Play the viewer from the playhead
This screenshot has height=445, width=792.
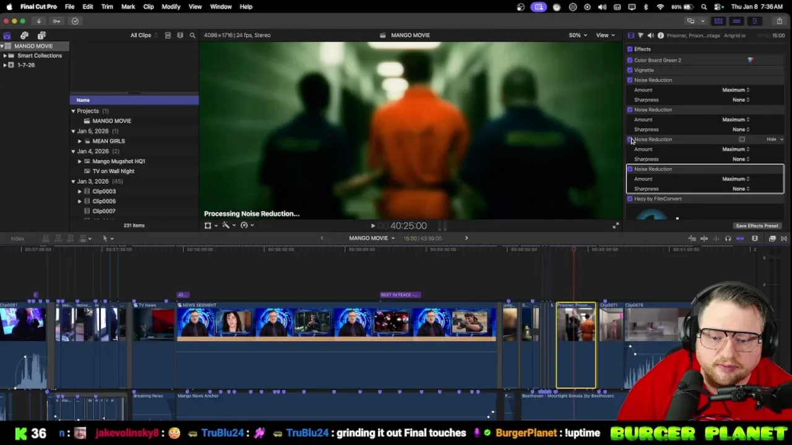tap(372, 226)
